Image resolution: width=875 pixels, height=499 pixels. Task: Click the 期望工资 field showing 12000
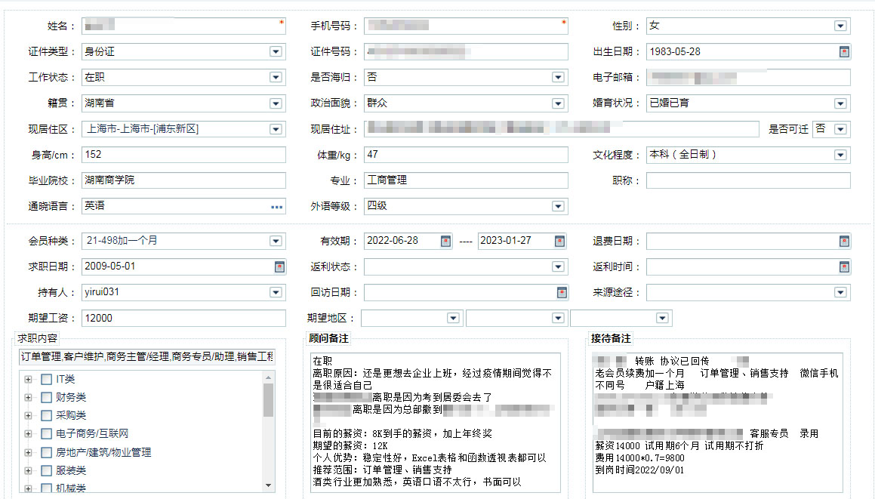coord(183,318)
